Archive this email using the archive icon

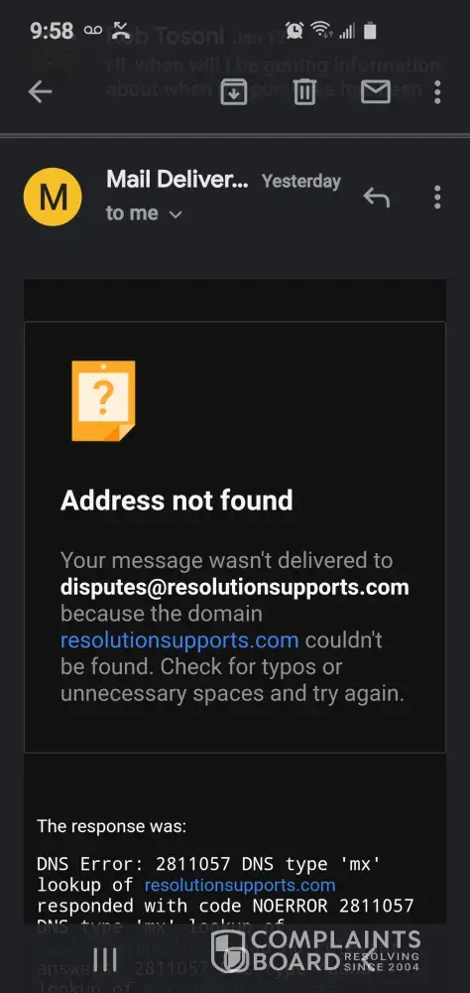click(x=233, y=92)
